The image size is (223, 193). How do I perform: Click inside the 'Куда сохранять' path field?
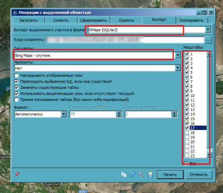click(125, 40)
